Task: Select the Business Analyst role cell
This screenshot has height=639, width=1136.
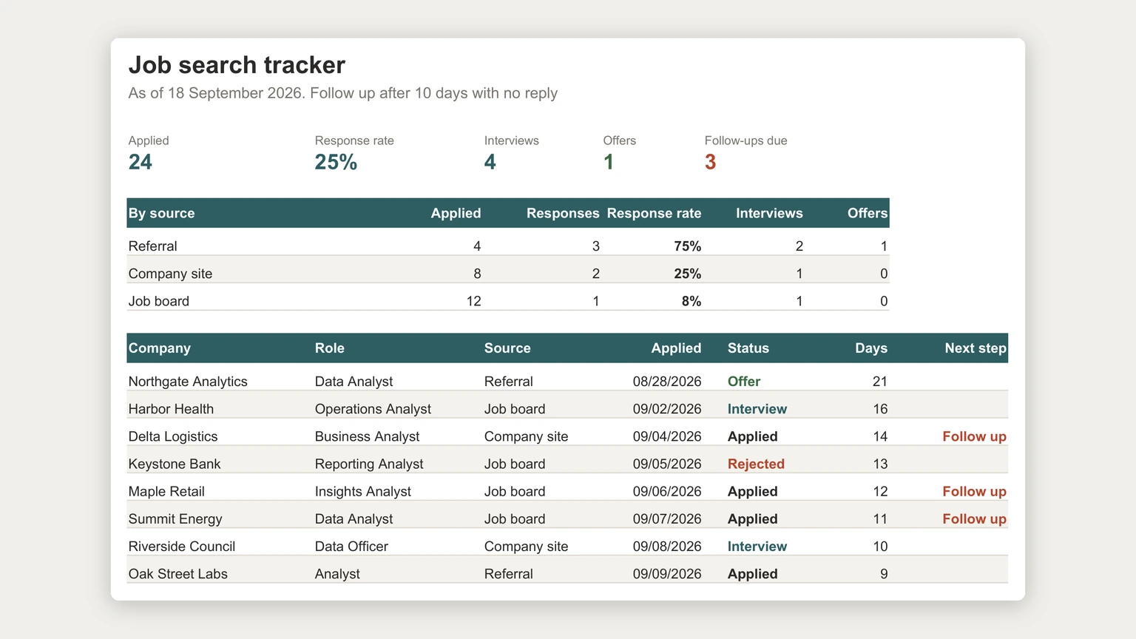Action: coord(367,436)
